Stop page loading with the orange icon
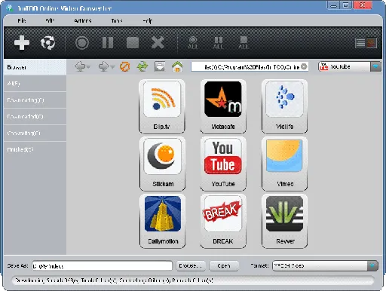This screenshot has width=386, height=291. 124,66
